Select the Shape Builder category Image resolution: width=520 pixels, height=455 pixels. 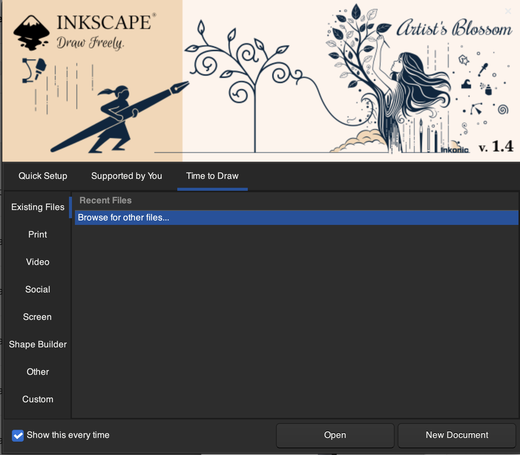coord(38,344)
